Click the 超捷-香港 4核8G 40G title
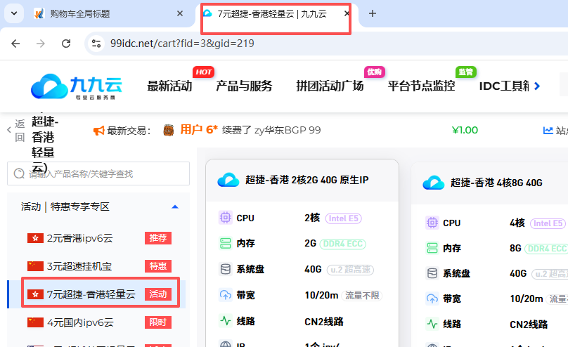 tap(496, 183)
